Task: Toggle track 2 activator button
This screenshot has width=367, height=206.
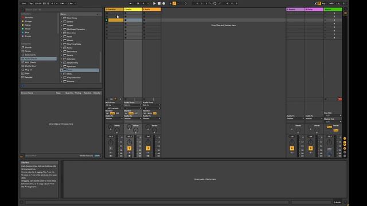Action: click(x=129, y=148)
